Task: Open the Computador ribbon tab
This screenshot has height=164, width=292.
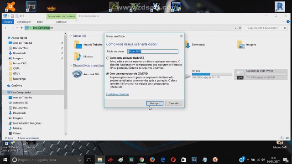Action: 24,22
